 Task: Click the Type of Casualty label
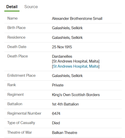(21, 123)
